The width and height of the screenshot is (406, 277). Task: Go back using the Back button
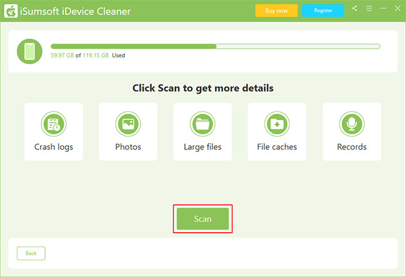click(x=31, y=253)
